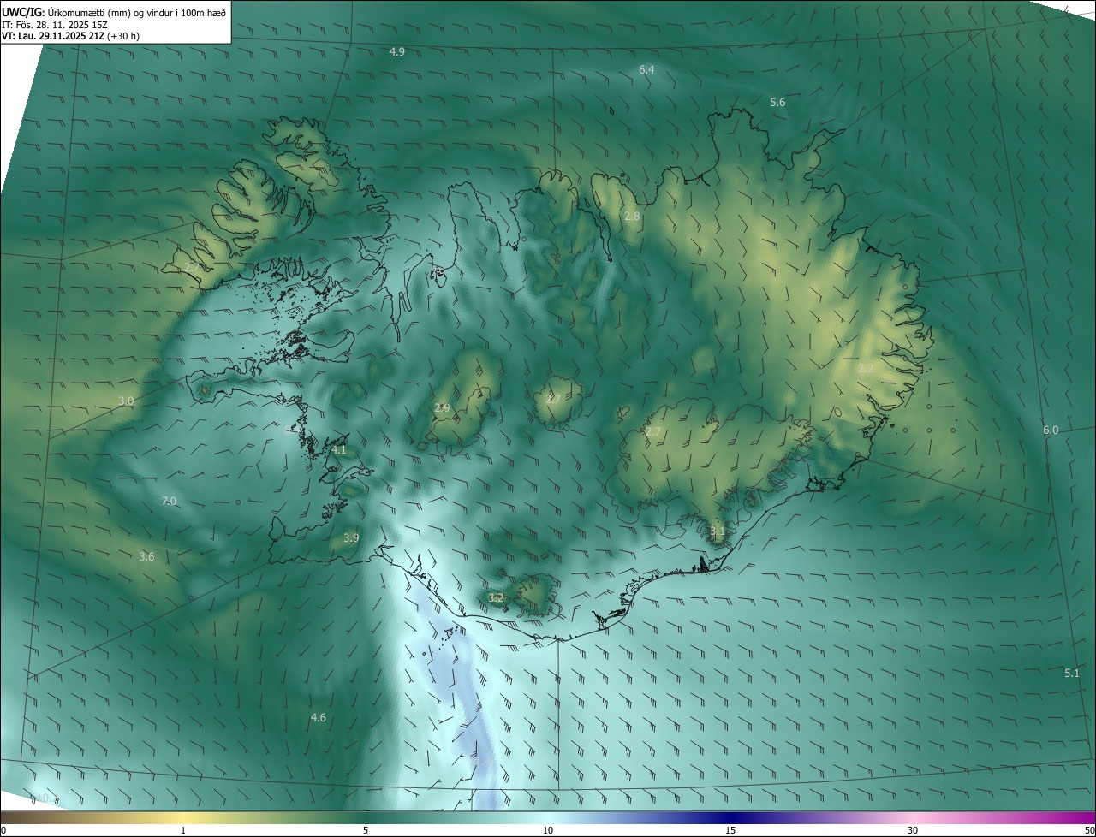Click the title "Úrkomumætti (mm) og vindur i 100m hæð"
1096x837 pixels.
[x=136, y=12]
